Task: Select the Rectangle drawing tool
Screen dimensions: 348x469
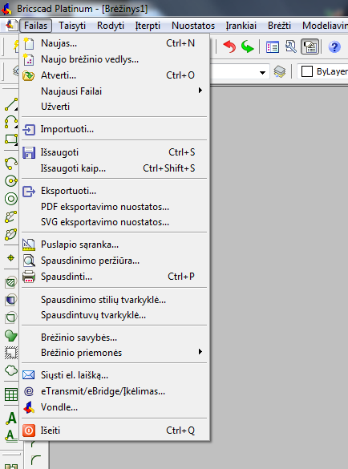Action: (x=11, y=139)
